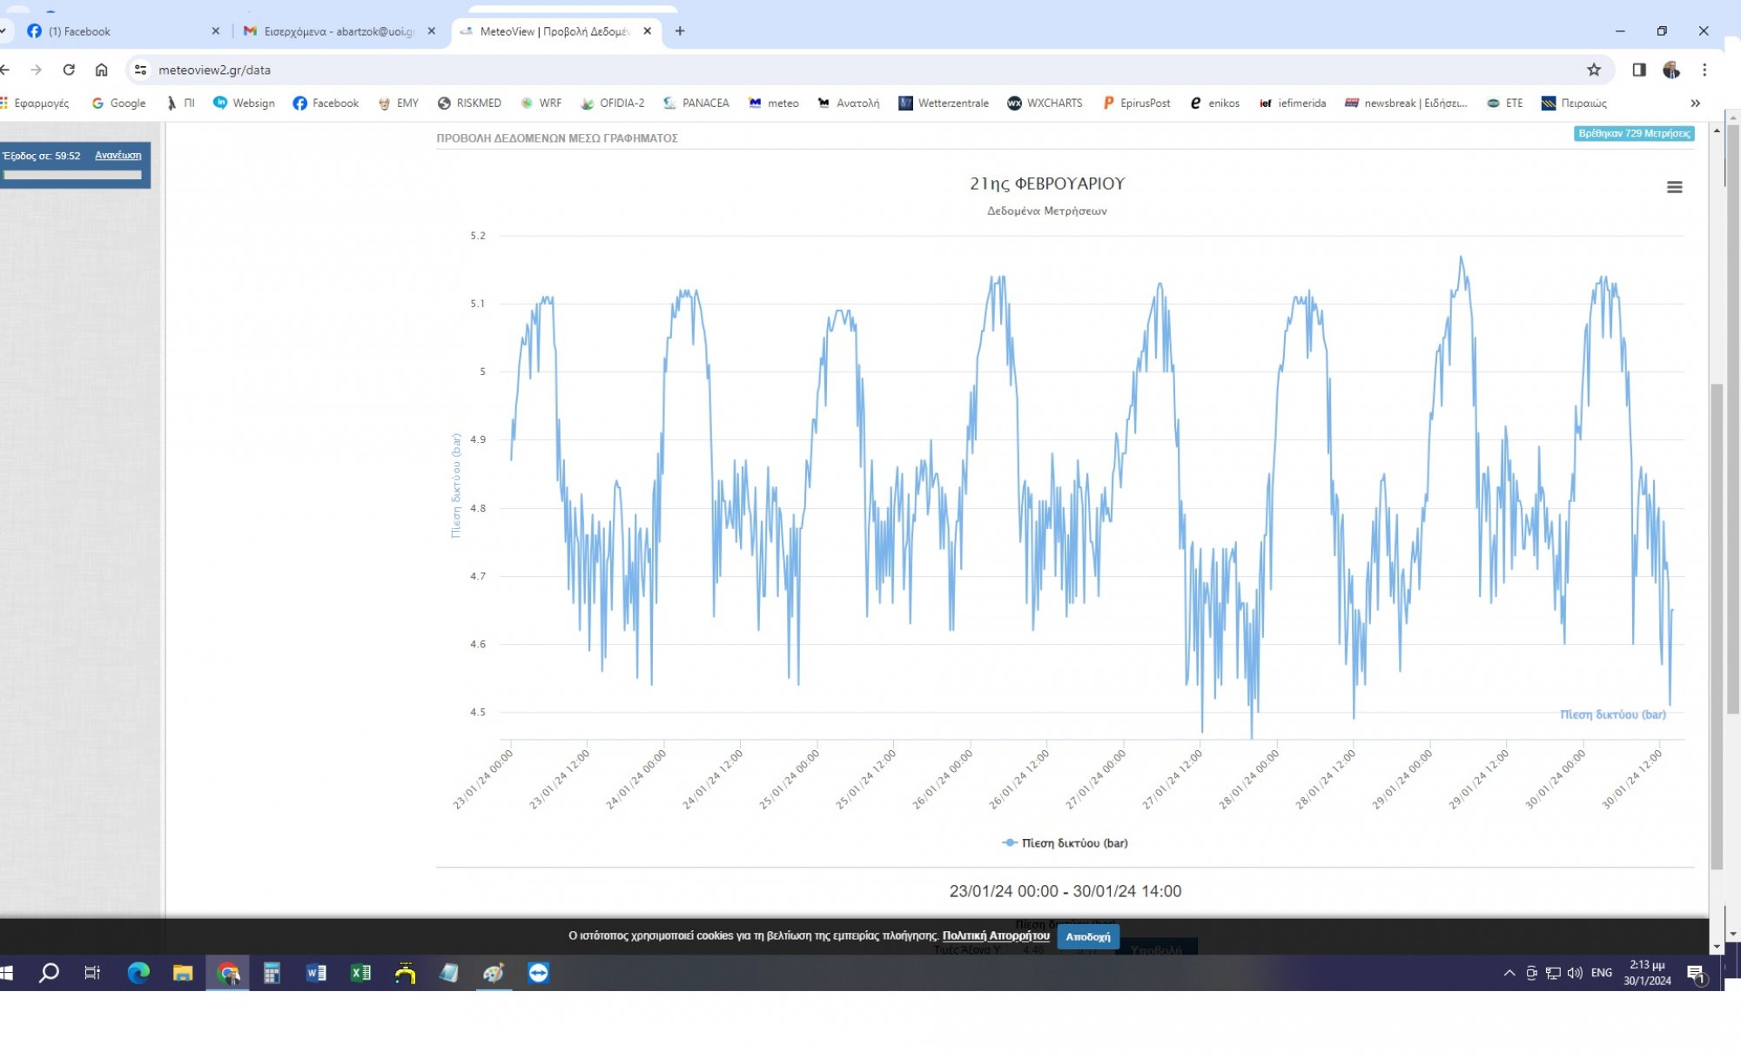
Task: Switch to the Facebook browser tab
Action: [80, 31]
